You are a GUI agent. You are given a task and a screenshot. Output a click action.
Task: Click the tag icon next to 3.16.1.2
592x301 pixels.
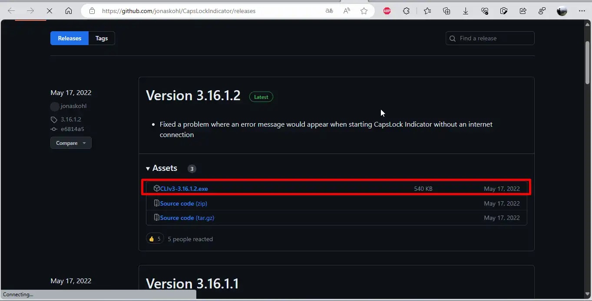pos(54,119)
